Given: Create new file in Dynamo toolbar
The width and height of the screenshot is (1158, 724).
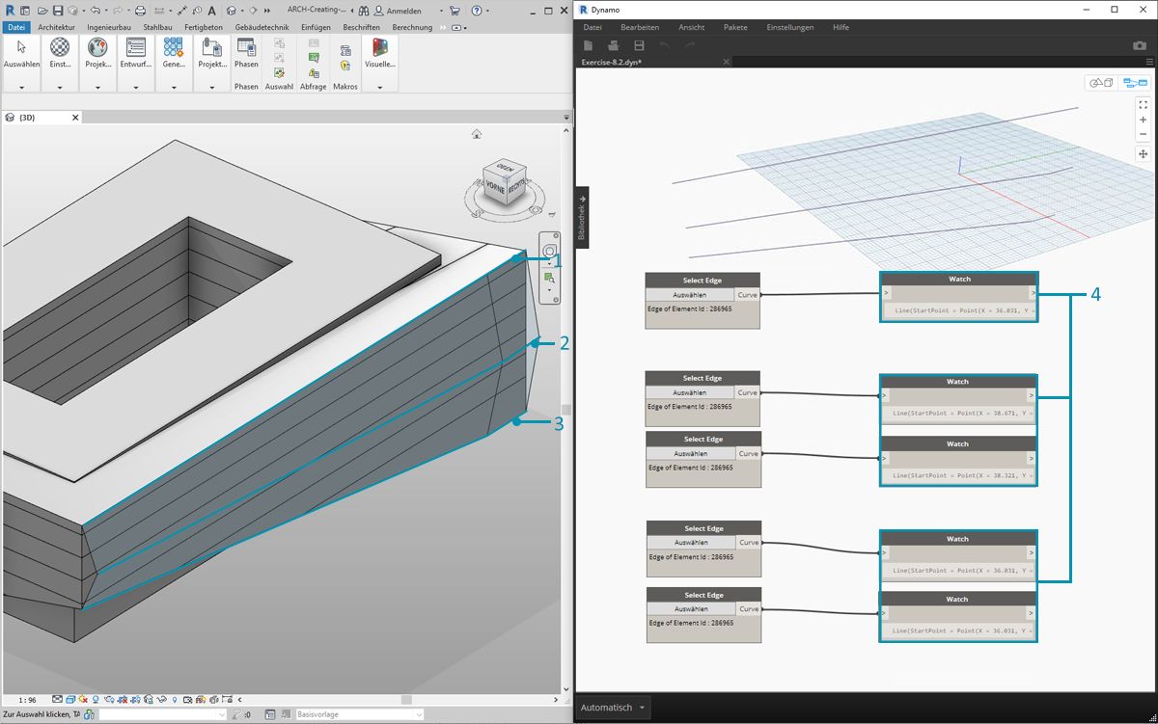Looking at the screenshot, I should point(588,45).
